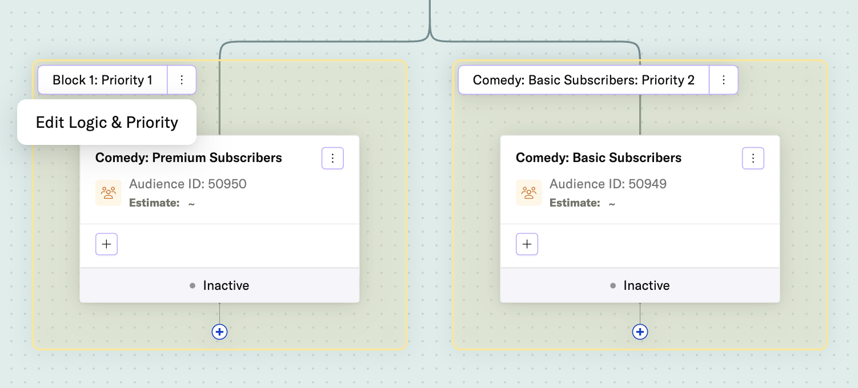
Task: Select the Comedy: Premium Subscribers card title
Action: (188, 158)
